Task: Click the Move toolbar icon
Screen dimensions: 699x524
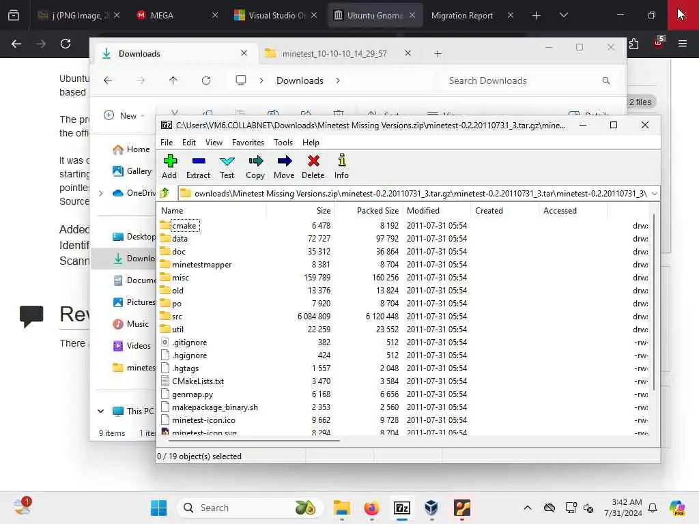Action: point(284,166)
